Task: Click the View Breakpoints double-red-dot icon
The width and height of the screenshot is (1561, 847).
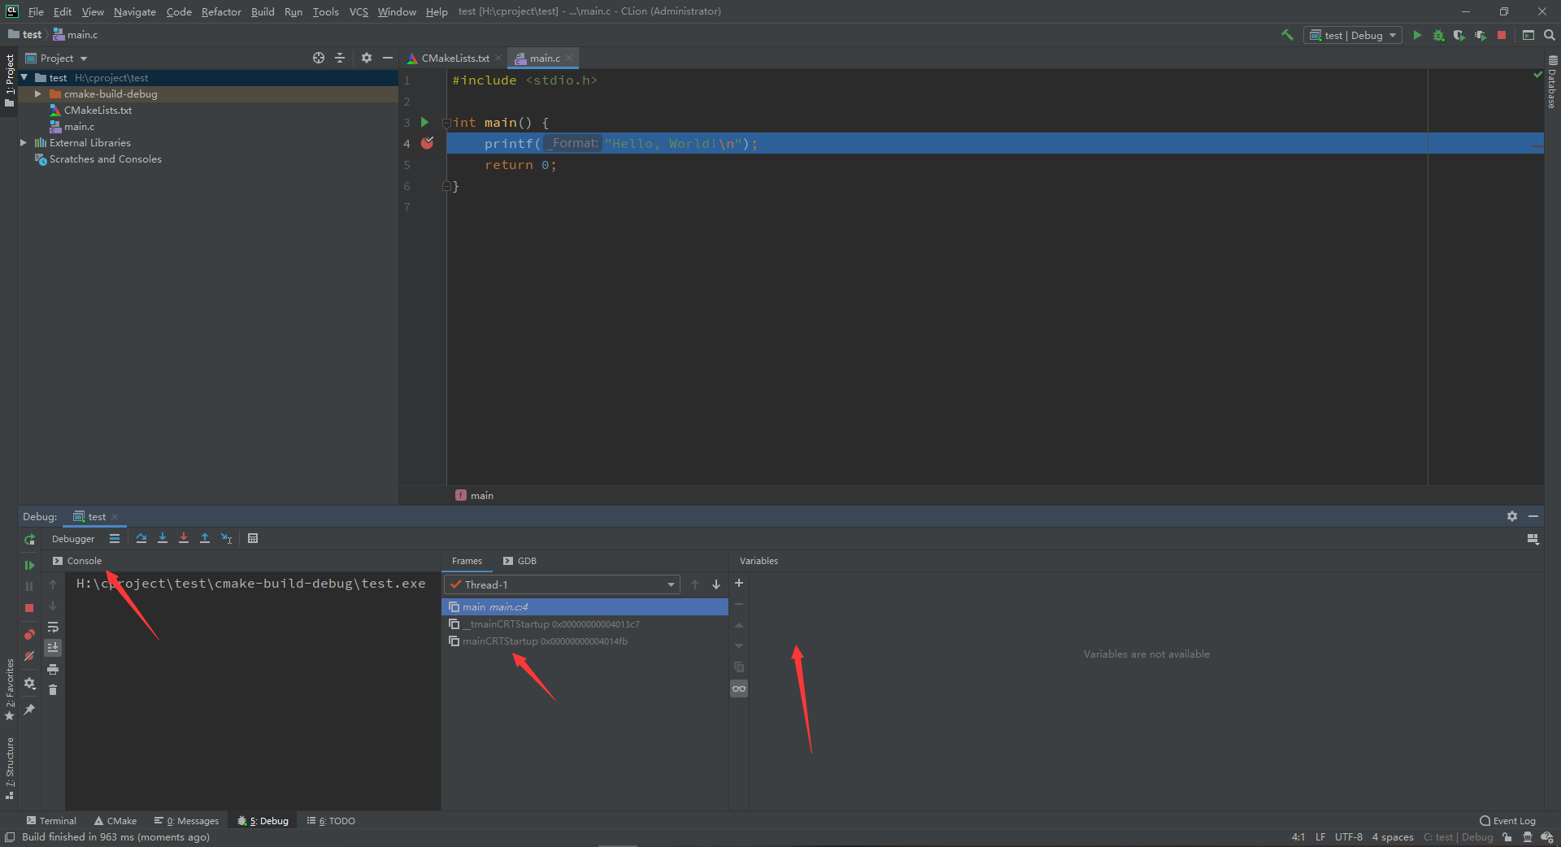Action: tap(29, 635)
